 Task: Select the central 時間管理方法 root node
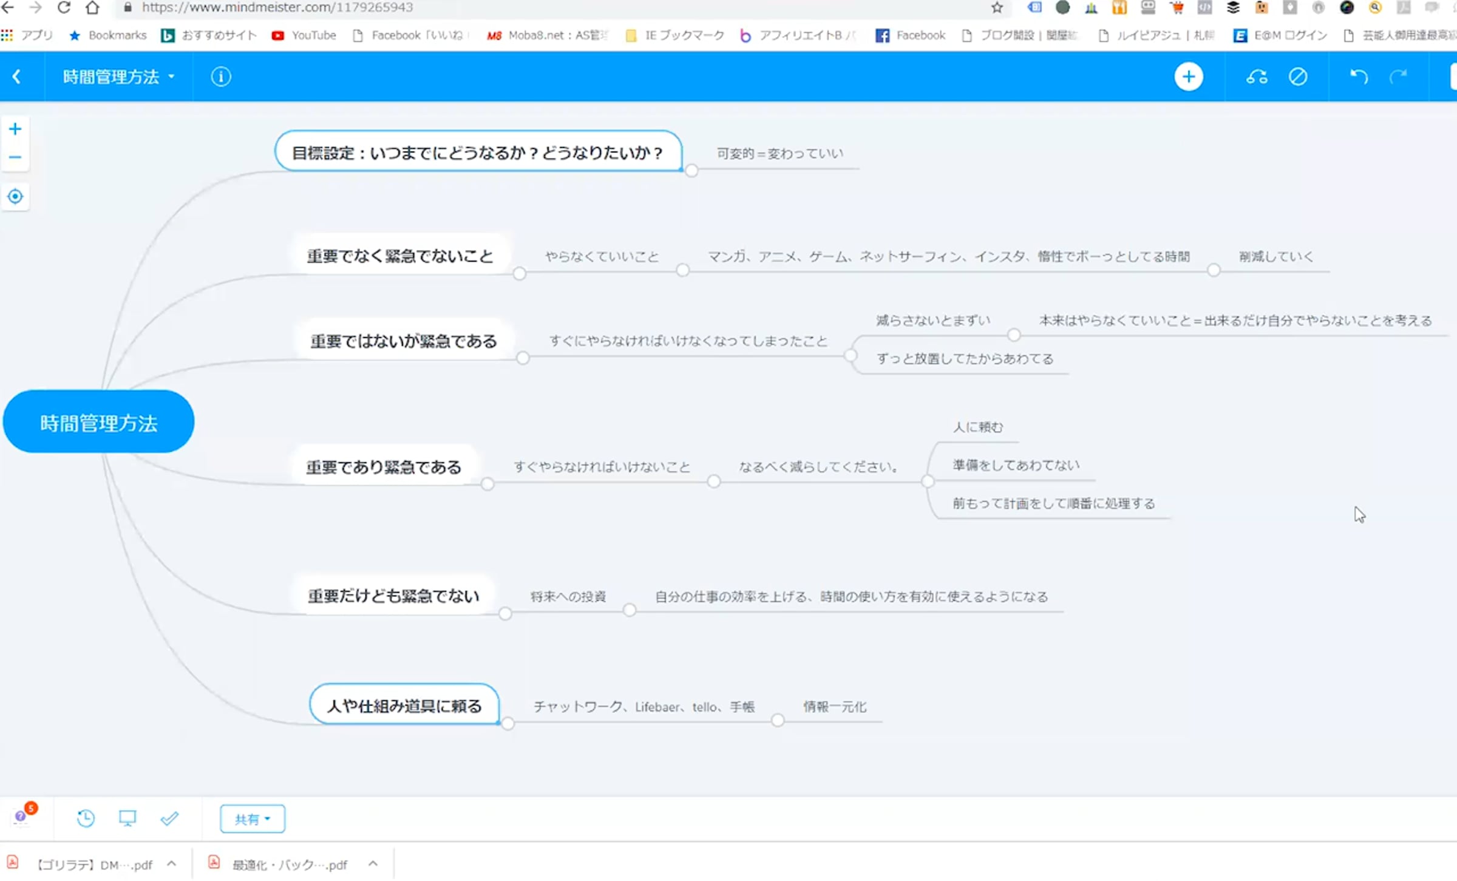(98, 422)
